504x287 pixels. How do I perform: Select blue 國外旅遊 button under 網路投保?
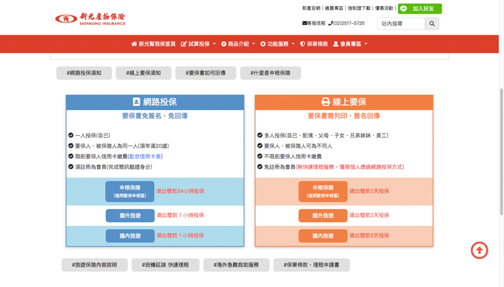(x=130, y=215)
